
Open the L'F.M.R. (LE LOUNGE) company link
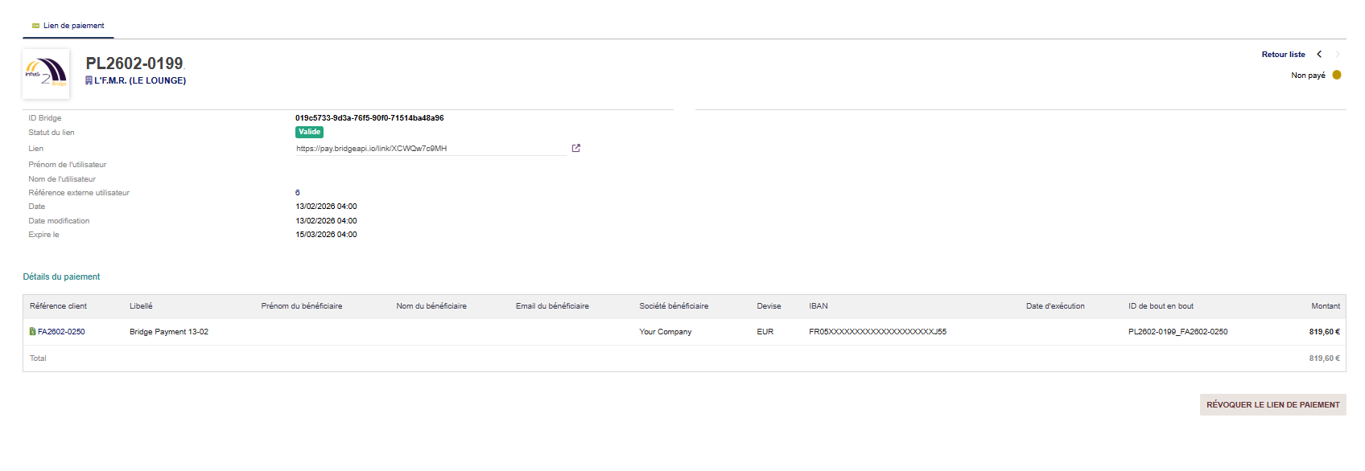pos(140,80)
